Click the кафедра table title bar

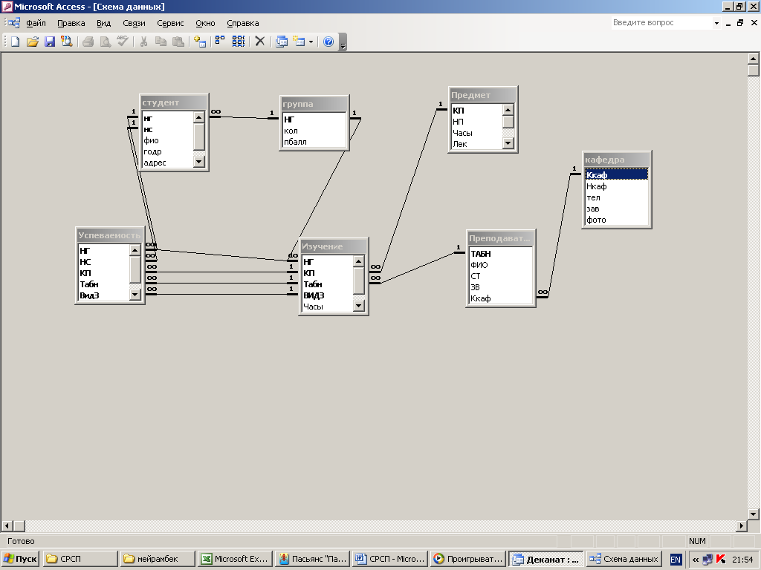(616, 160)
